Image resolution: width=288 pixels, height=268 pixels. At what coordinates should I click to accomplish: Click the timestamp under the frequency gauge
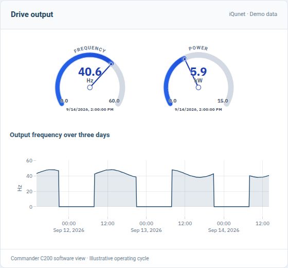coord(90,109)
